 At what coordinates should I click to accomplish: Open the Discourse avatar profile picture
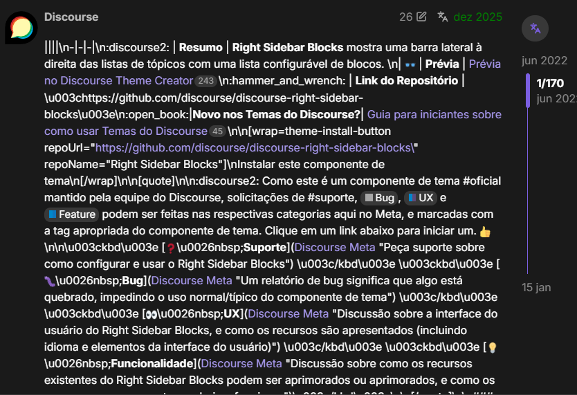pyautogui.click(x=21, y=28)
